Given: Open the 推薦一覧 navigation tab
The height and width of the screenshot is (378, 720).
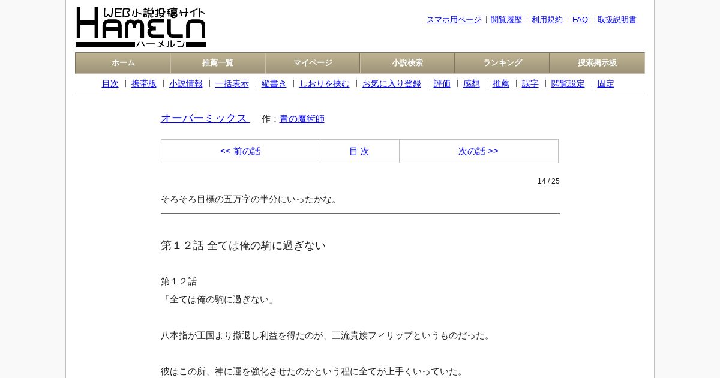Looking at the screenshot, I should [218, 63].
